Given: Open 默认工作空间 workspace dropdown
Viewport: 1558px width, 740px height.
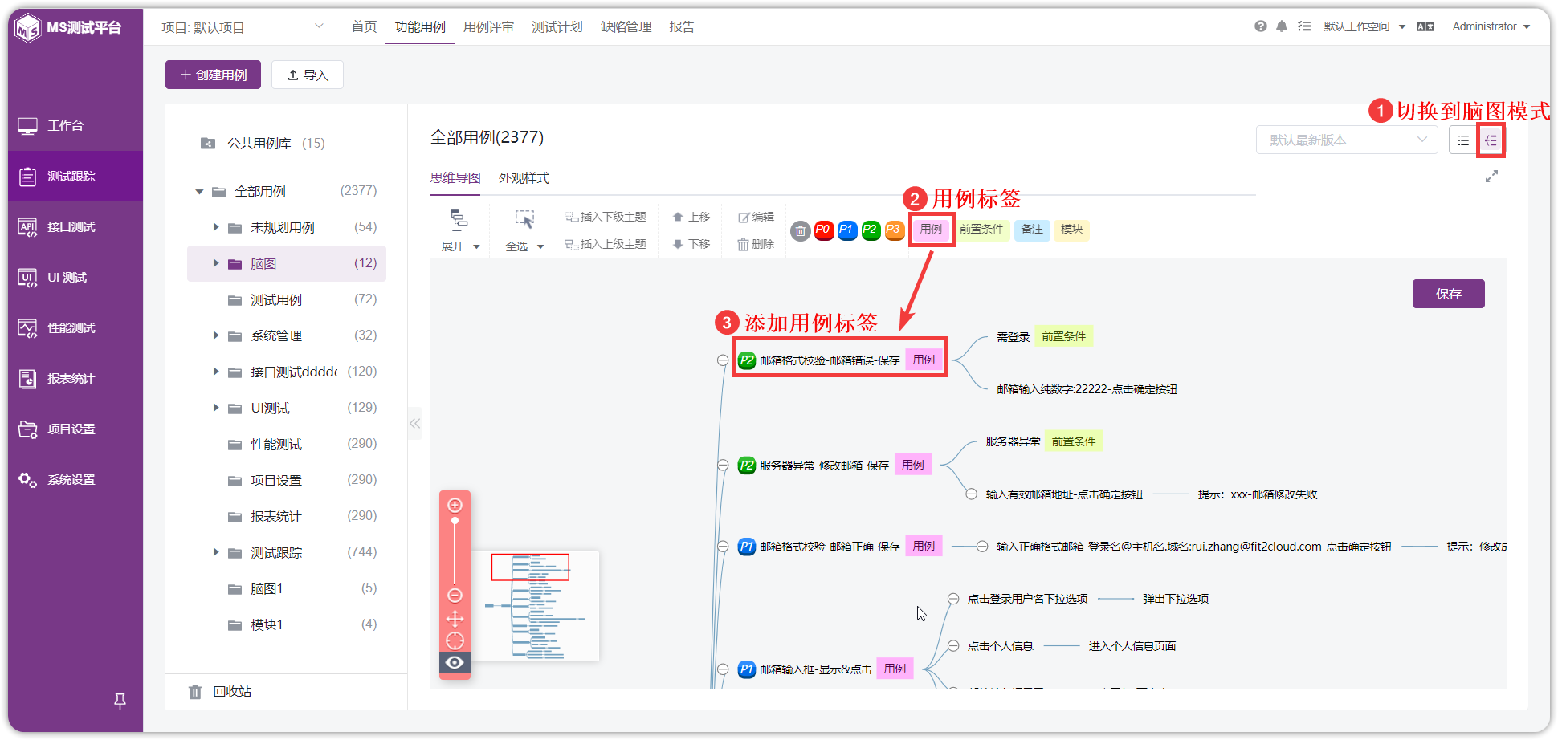Looking at the screenshot, I should pos(1364,26).
